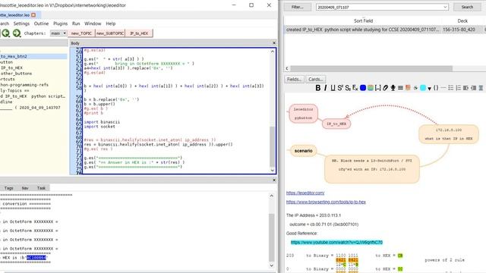The width and height of the screenshot is (486, 273).
Task: Apply Superscript formatting
Action: click(340, 88)
